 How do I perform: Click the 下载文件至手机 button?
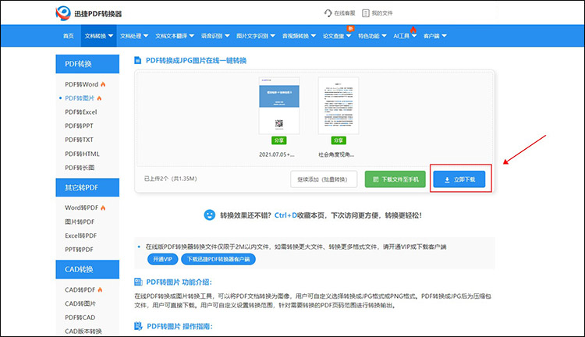395,179
